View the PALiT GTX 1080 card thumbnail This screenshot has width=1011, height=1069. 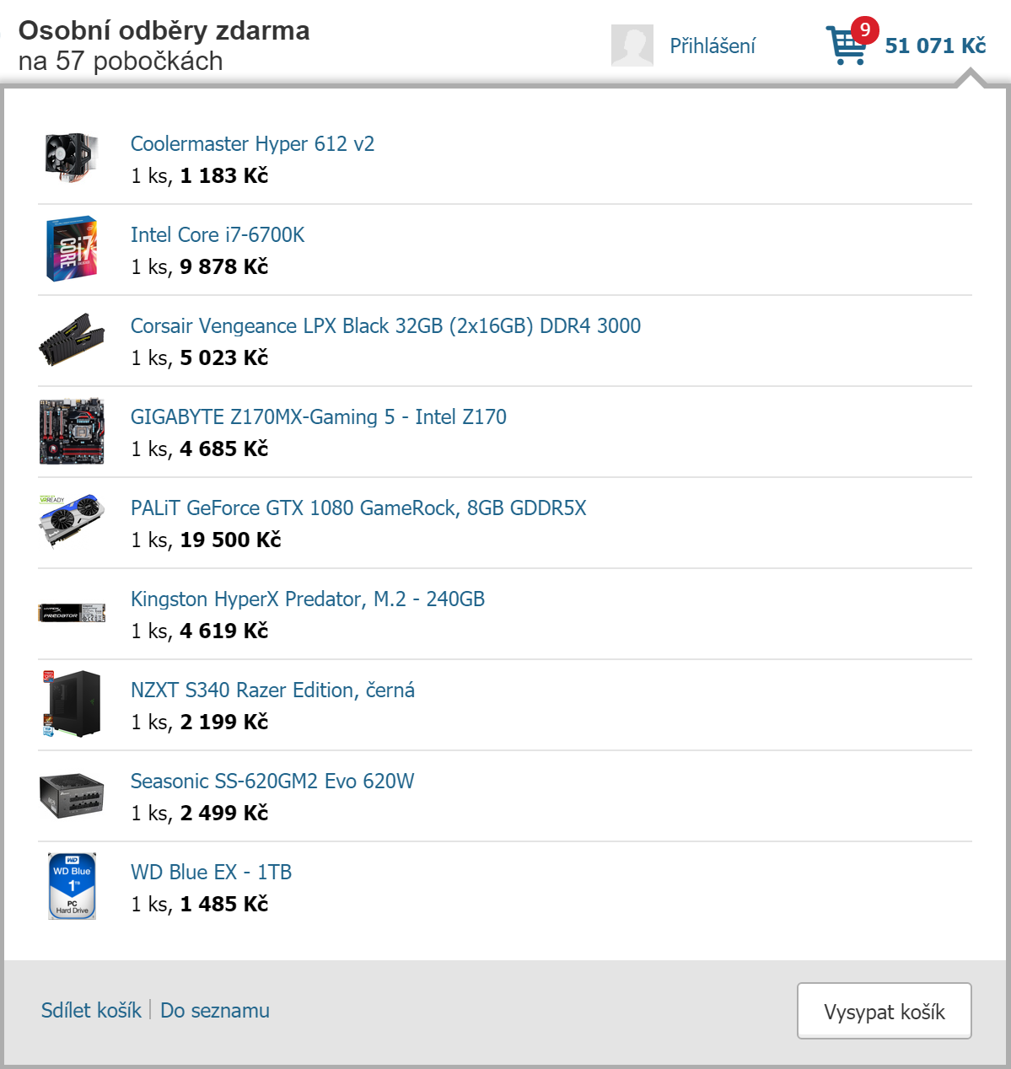pos(73,521)
